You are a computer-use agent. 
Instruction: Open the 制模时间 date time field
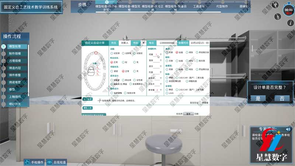pos(198,43)
